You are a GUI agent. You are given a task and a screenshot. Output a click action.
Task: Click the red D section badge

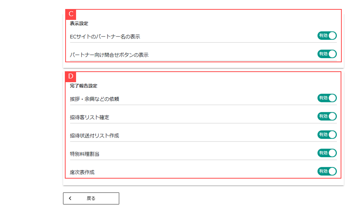(x=71, y=77)
